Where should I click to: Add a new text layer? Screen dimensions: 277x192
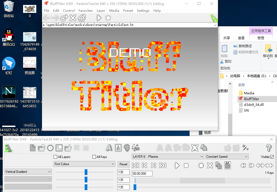pos(109,148)
